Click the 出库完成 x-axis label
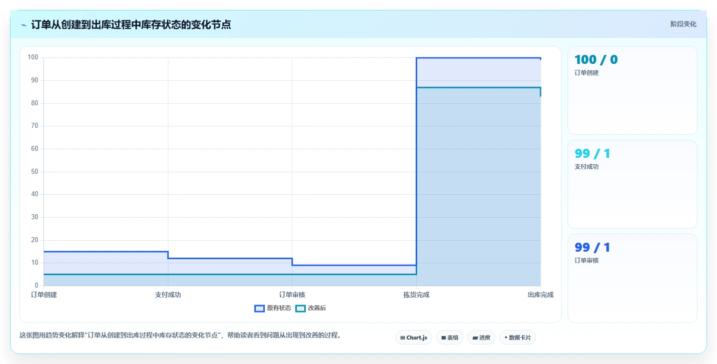Screen dimensions: 717x364 click(x=541, y=295)
